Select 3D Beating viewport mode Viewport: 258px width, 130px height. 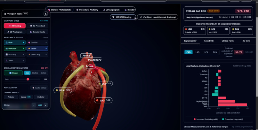pyautogui.click(x=15, y=26)
